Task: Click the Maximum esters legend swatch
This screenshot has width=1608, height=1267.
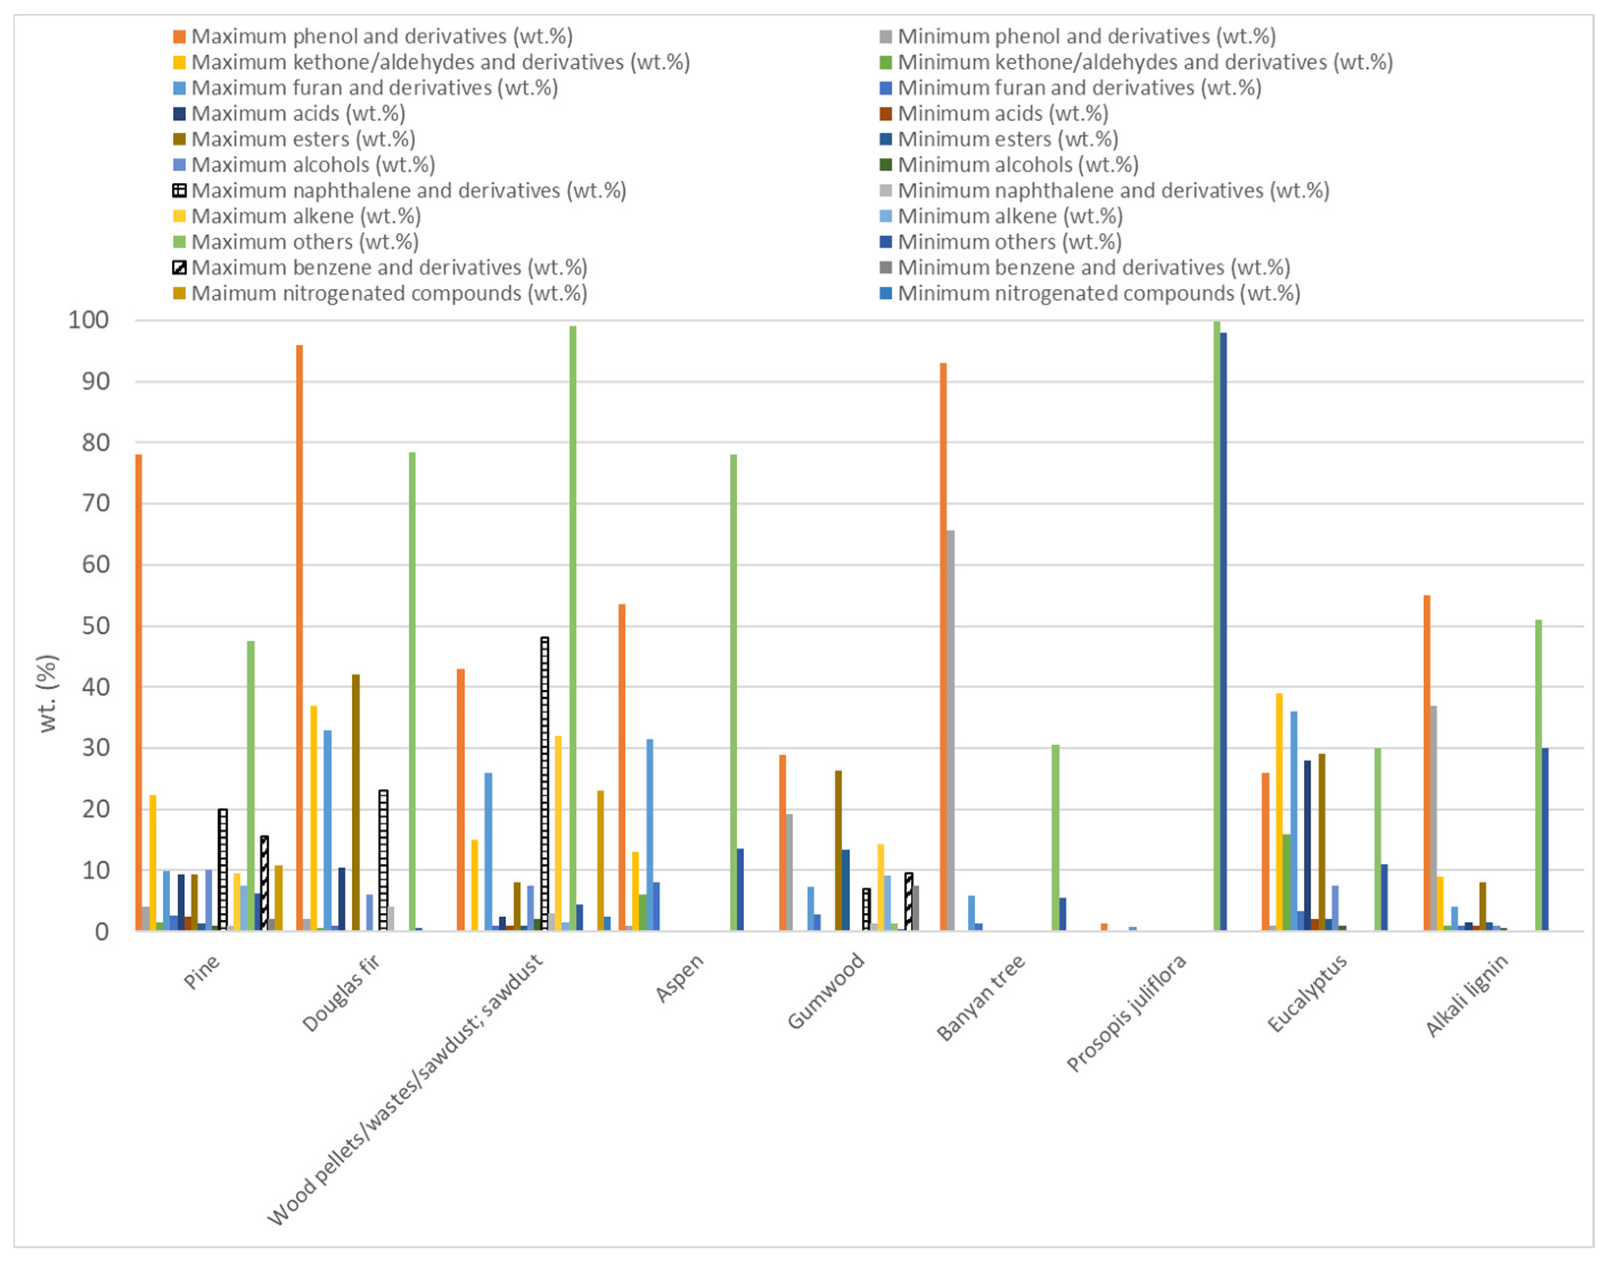Action: [179, 140]
